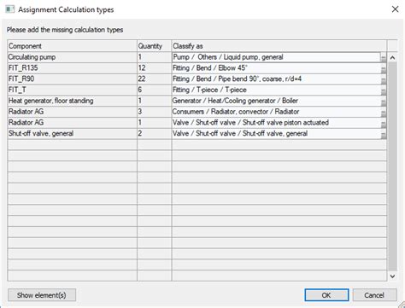Screen dimensions: 405x308
Task: Click the Show element(s) button
Action: [x=42, y=295]
